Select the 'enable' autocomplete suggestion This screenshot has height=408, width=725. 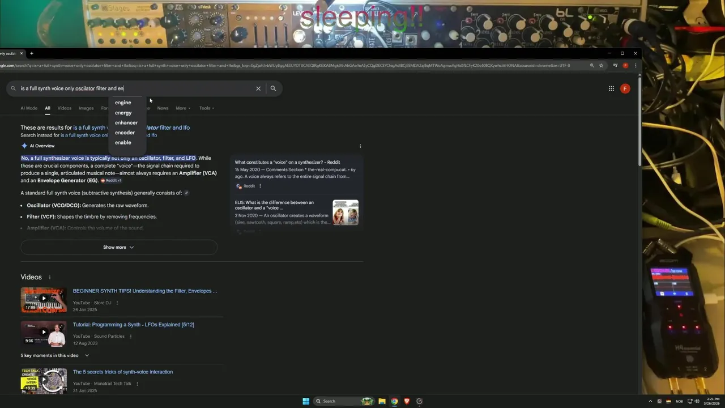click(123, 142)
